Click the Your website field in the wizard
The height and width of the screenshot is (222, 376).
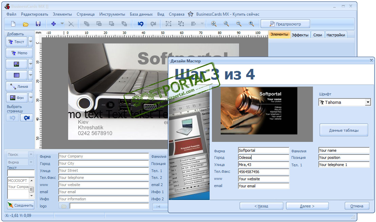tap(263, 179)
